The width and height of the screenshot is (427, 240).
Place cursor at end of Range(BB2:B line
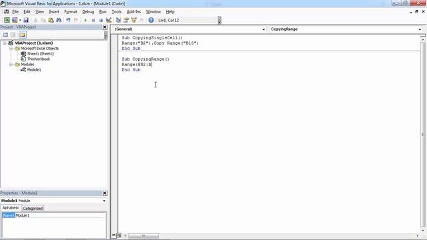[x=151, y=65]
